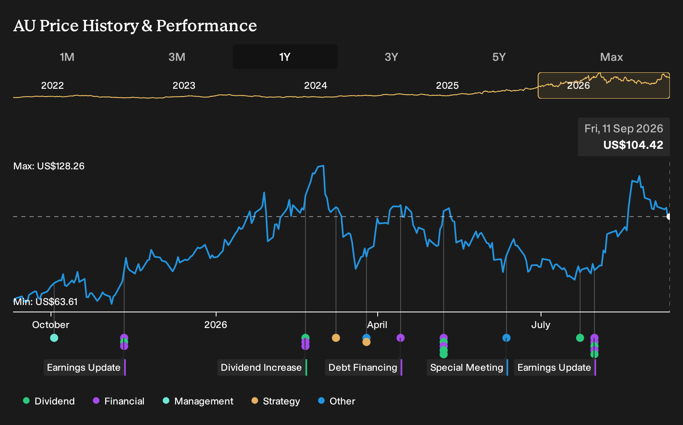
Task: Click the orange Strategy dot under April
Action: point(367,342)
